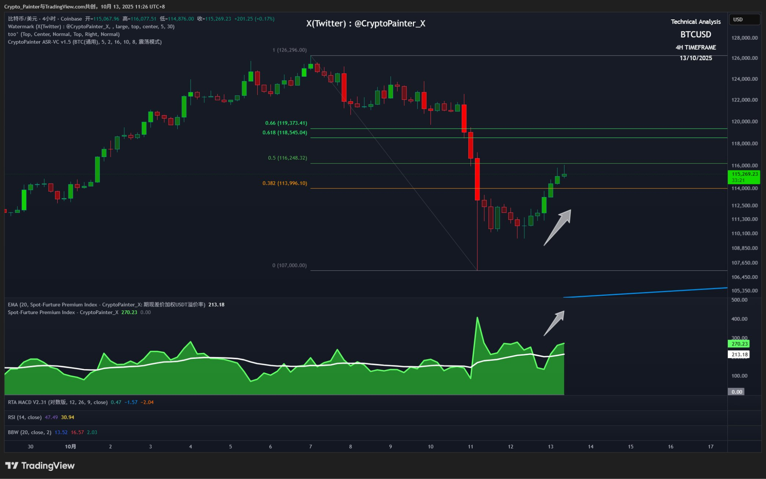
Task: Click date 13 on the time axis
Action: click(550, 446)
